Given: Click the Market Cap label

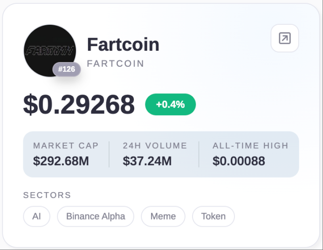Looking at the screenshot, I should (66, 146).
